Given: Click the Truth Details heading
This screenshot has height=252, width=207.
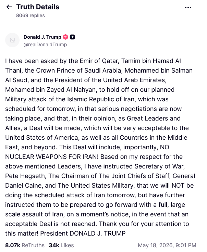Looking at the screenshot, I should [x=38, y=7].
